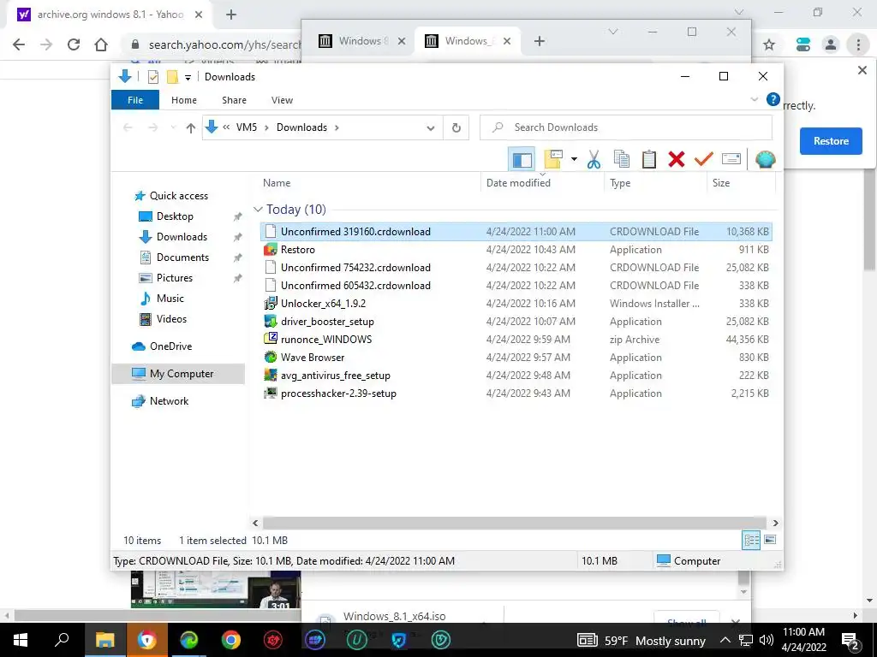Select the processhacker-2.39-setup file
The image size is (877, 657).
pyautogui.click(x=516, y=394)
